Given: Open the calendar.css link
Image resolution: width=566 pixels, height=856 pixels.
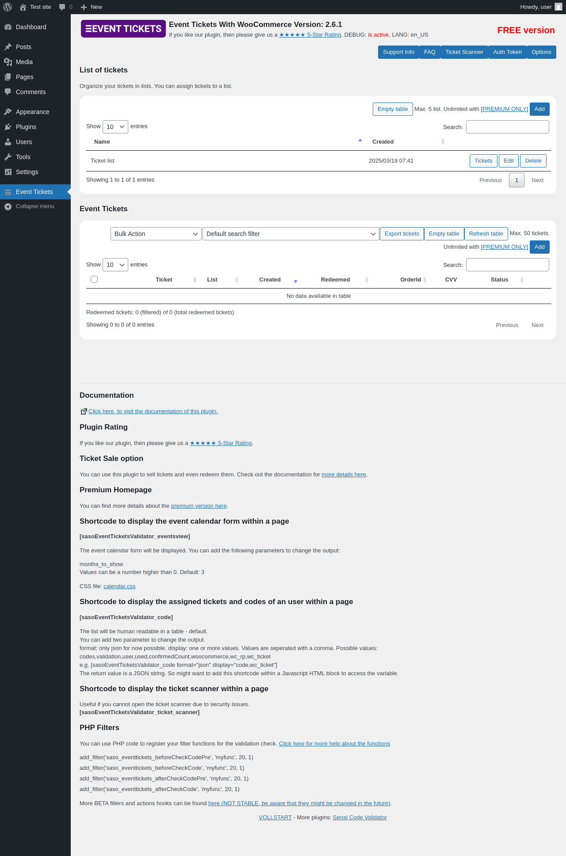Looking at the screenshot, I should (x=119, y=586).
